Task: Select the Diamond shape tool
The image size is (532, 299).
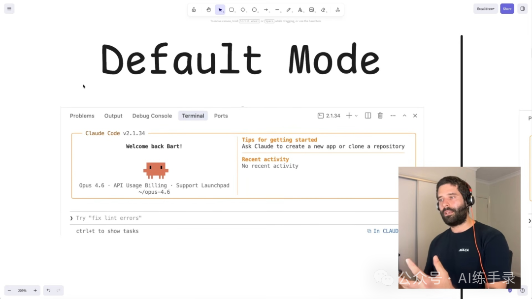Action: coord(243,10)
